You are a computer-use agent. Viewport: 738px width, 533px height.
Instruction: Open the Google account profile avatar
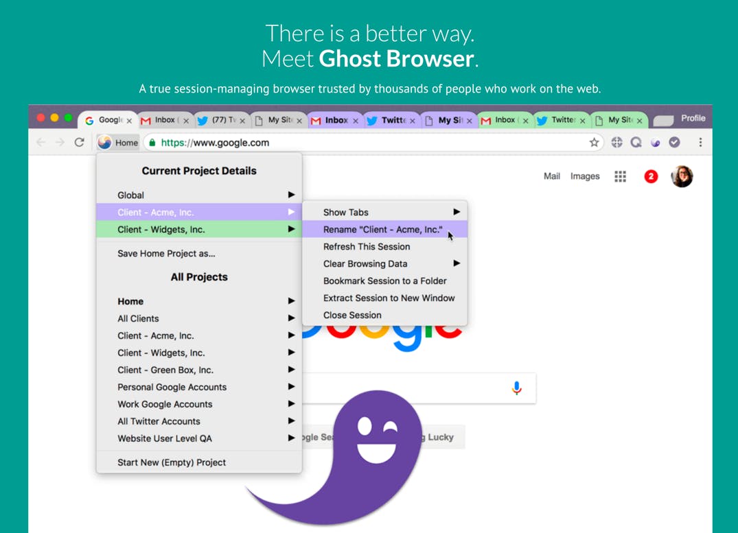pyautogui.click(x=682, y=176)
